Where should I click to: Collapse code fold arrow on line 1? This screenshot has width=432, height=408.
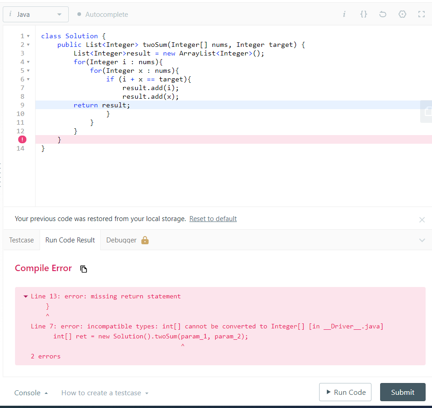click(28, 36)
